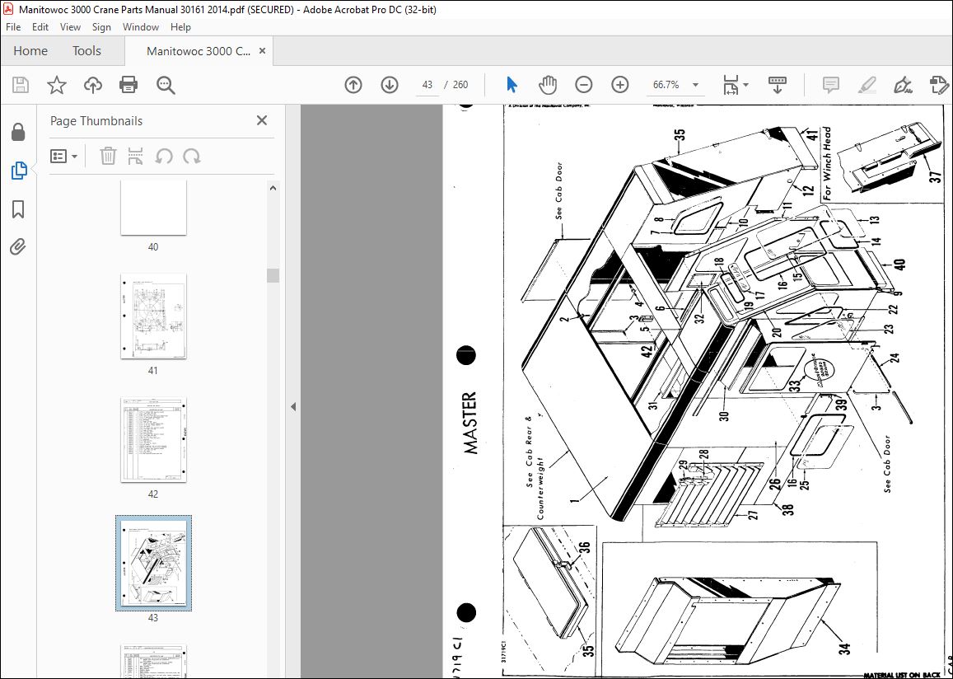The image size is (953, 679).
Task: Click the '260' total pages label
Action: (x=460, y=85)
